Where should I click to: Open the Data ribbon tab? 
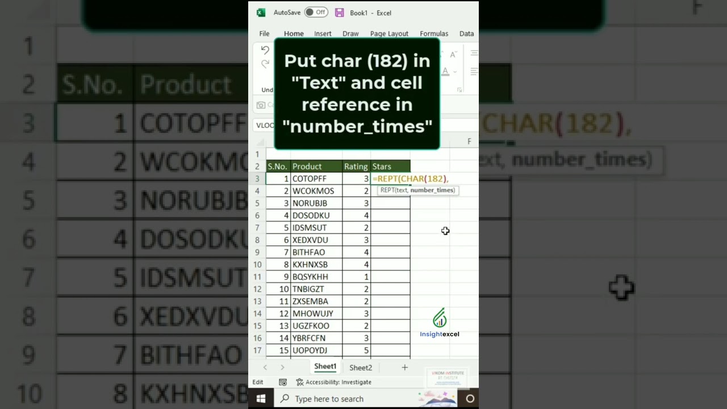tap(466, 34)
